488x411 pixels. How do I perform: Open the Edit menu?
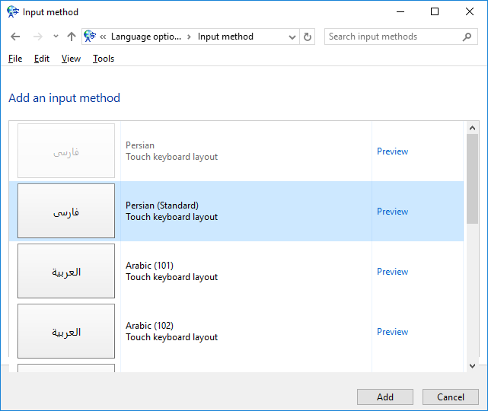(x=42, y=59)
